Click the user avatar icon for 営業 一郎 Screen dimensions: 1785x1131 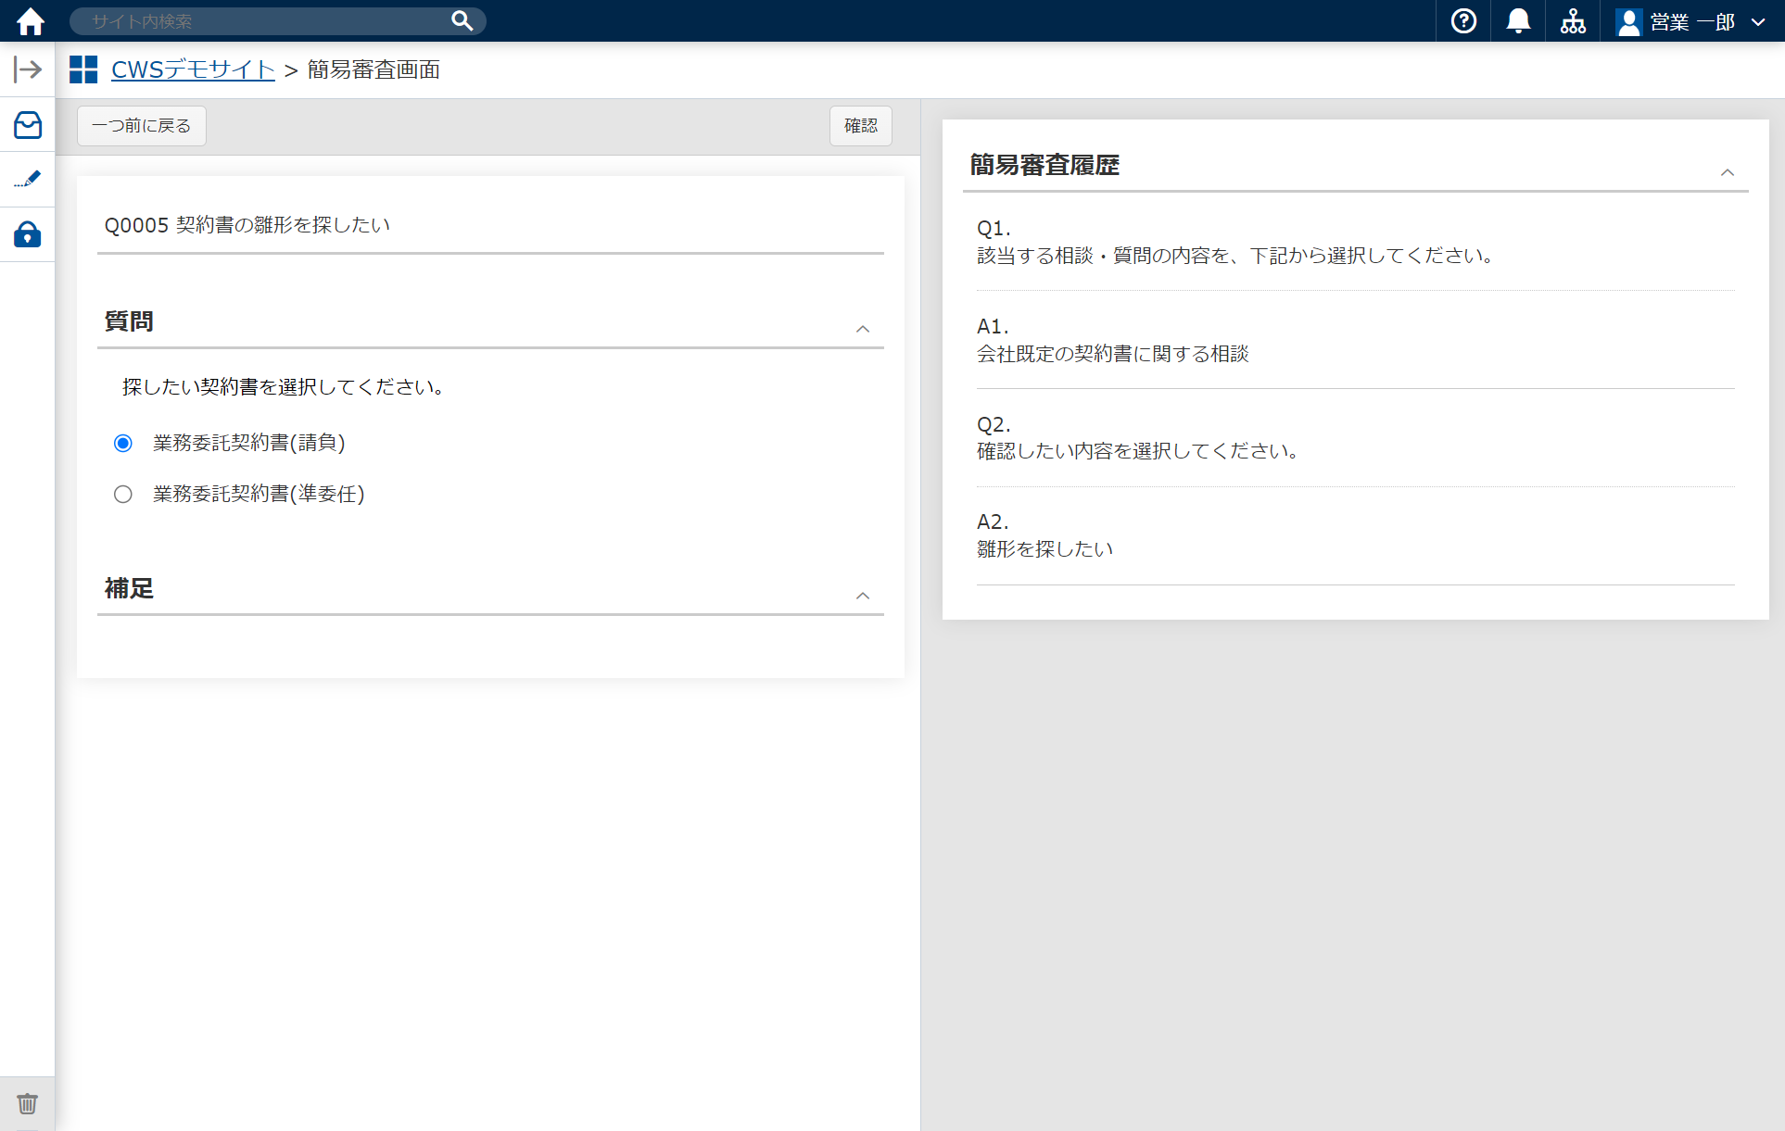(1629, 20)
